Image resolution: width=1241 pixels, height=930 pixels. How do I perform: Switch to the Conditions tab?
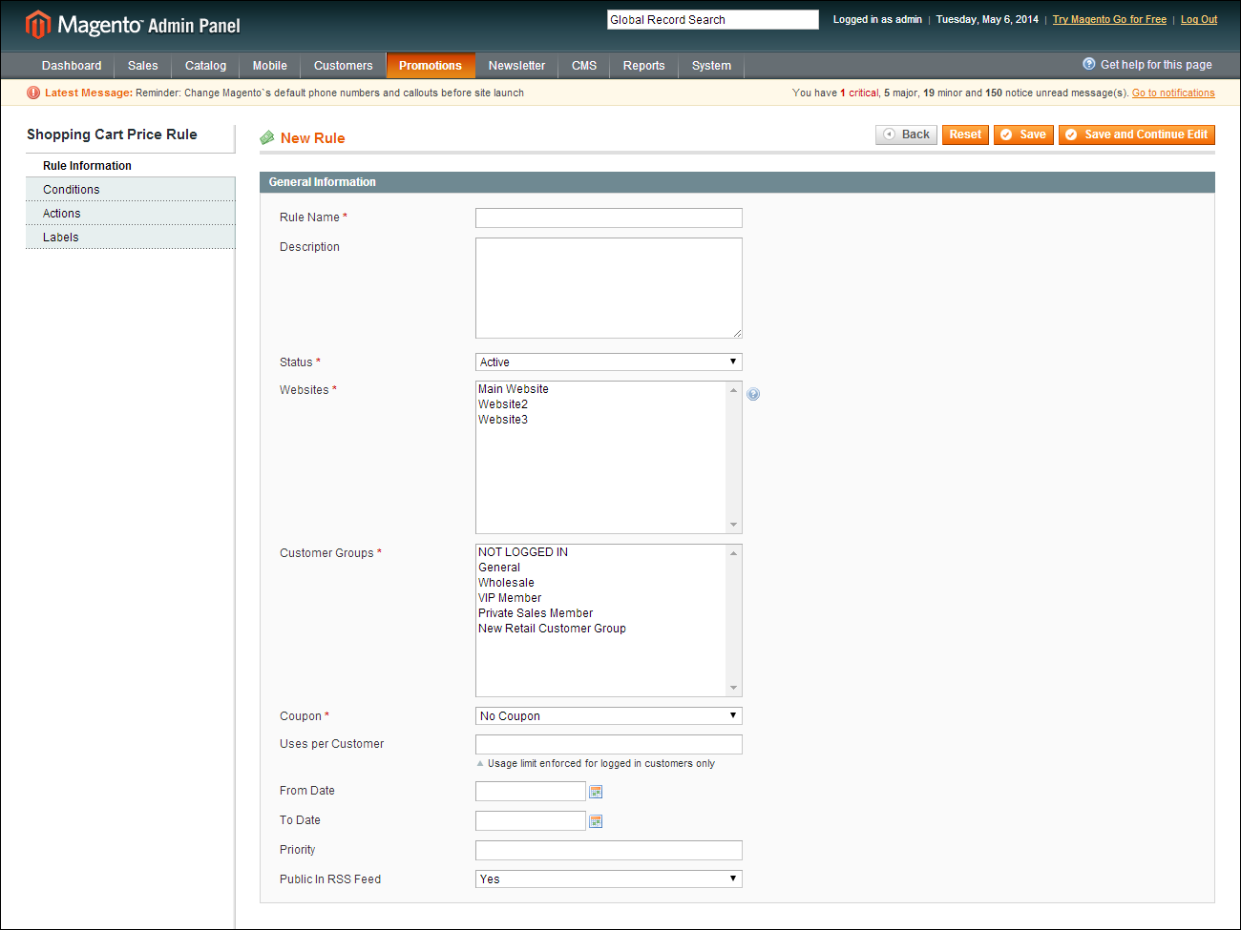click(131, 190)
